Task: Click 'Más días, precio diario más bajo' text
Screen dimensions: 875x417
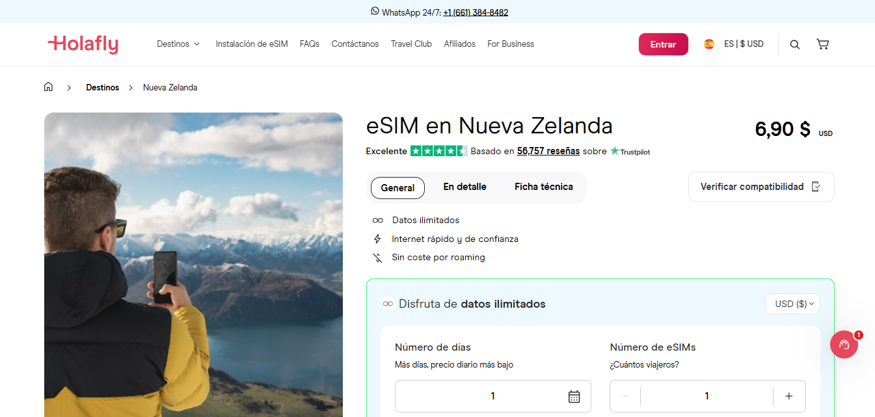Action: pos(454,365)
